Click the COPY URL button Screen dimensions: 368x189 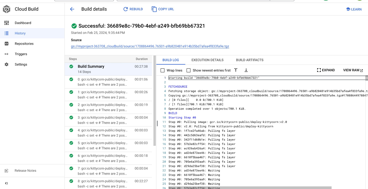[163, 9]
